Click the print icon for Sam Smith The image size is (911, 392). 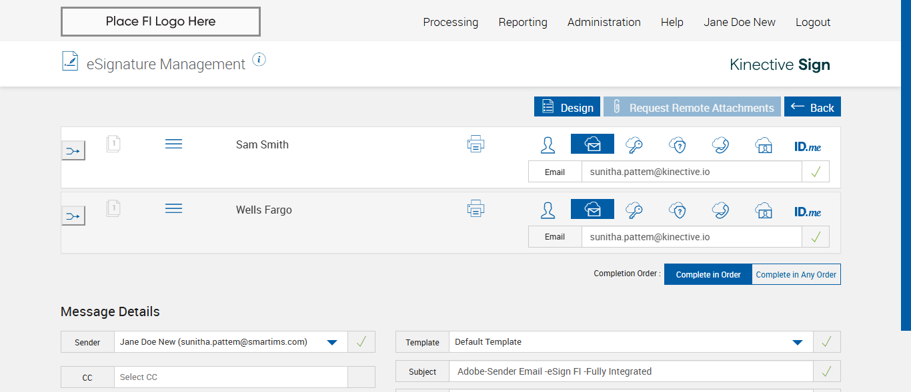pos(476,144)
